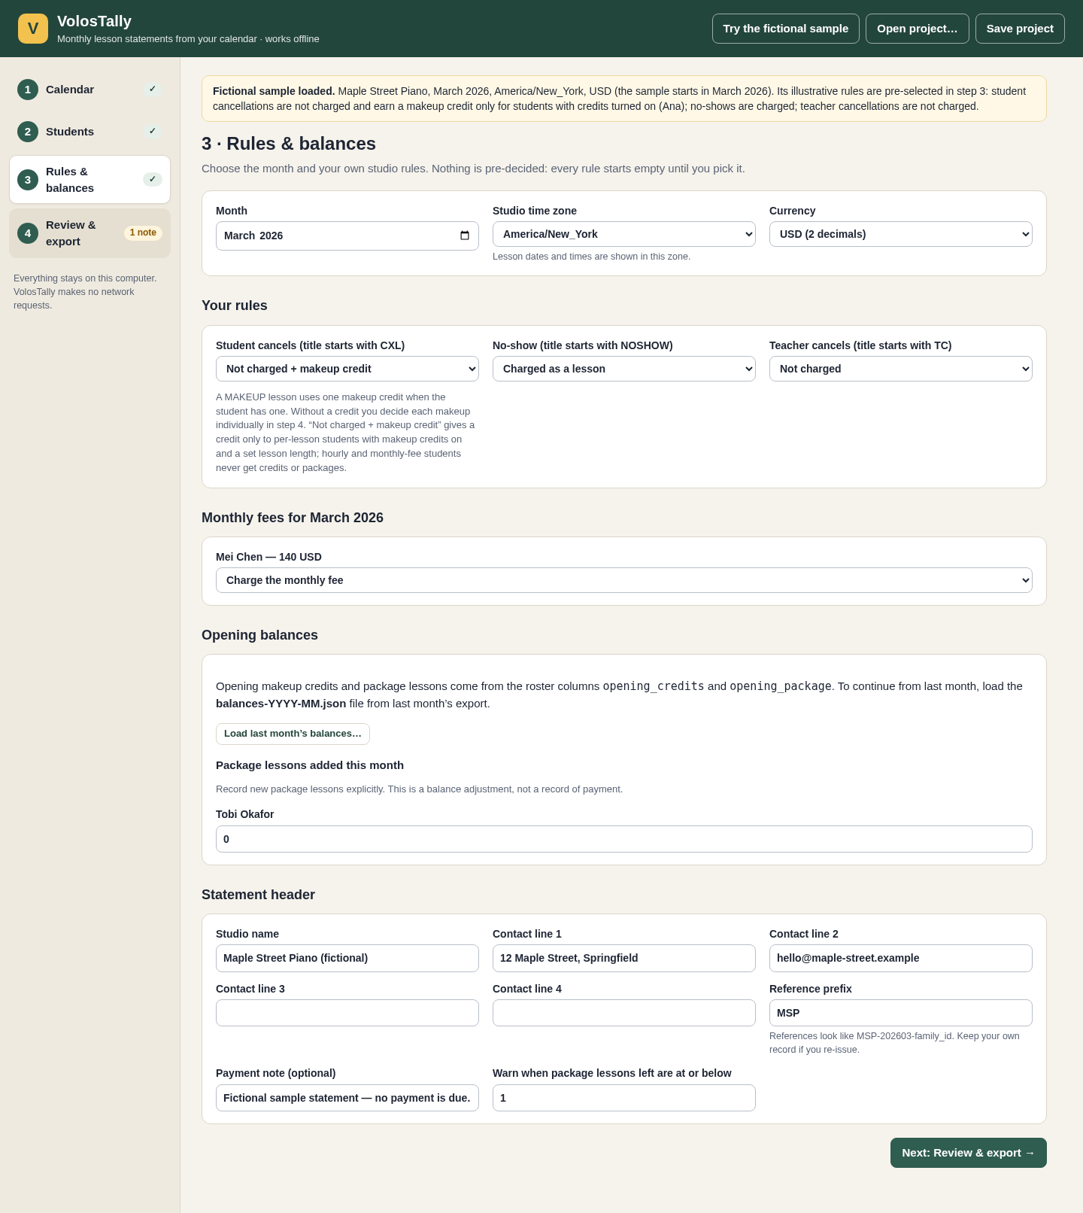
Task: Select the Rules & balances step
Action: [90, 180]
